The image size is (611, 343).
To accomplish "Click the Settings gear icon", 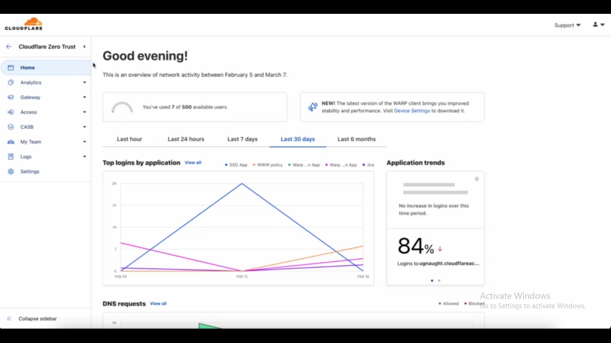I will [11, 171].
